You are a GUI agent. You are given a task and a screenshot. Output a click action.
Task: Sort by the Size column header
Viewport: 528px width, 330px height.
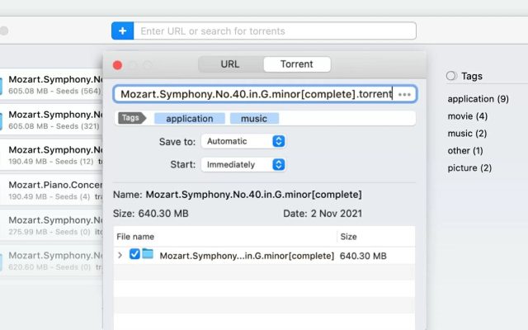click(x=348, y=237)
